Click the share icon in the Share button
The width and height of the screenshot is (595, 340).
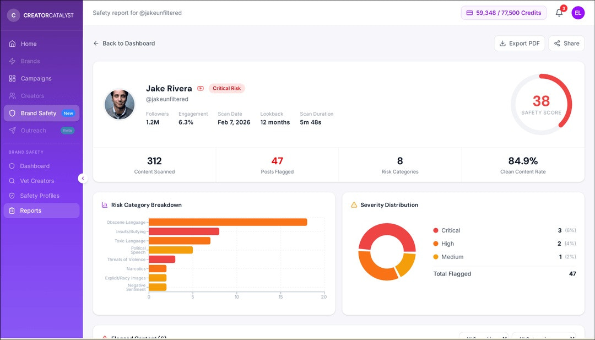pos(557,44)
